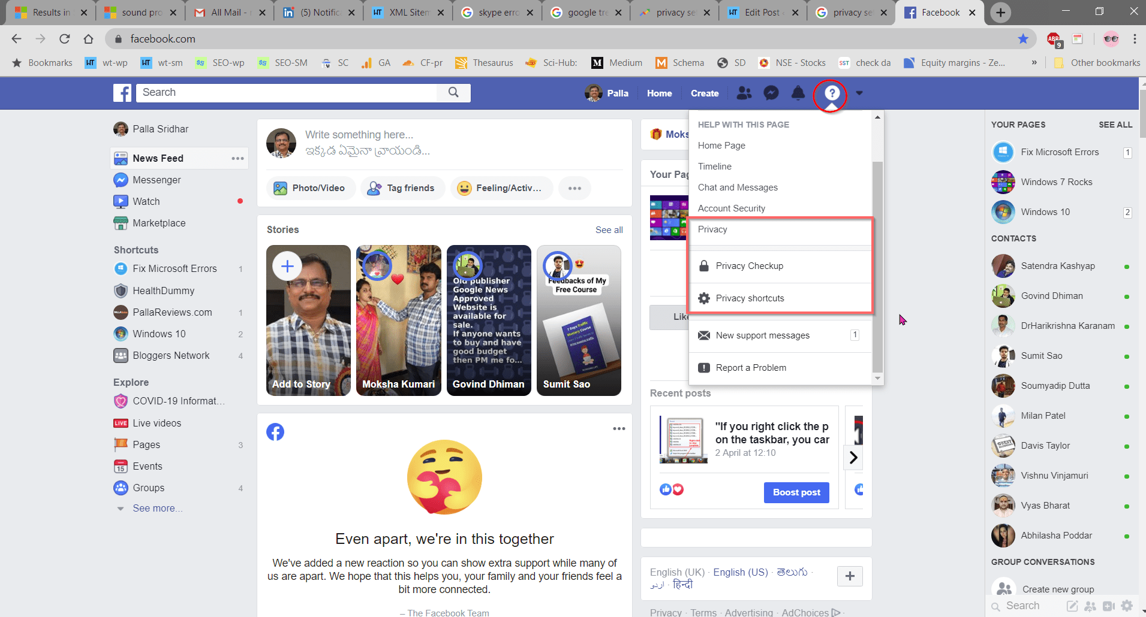Click next arrow in Recent posts
The height and width of the screenshot is (617, 1146).
(x=853, y=458)
